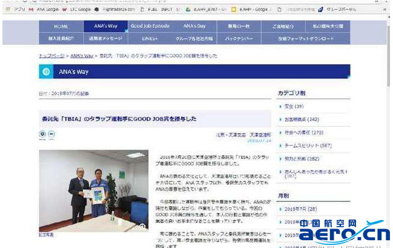The width and height of the screenshot is (393, 248).
Task: Open the yellow e.AHM - Google bookmark
Action: [251, 9]
